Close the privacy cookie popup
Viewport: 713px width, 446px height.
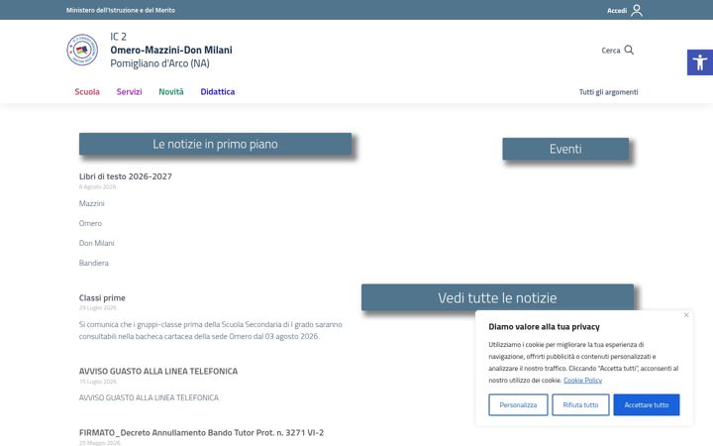click(686, 315)
